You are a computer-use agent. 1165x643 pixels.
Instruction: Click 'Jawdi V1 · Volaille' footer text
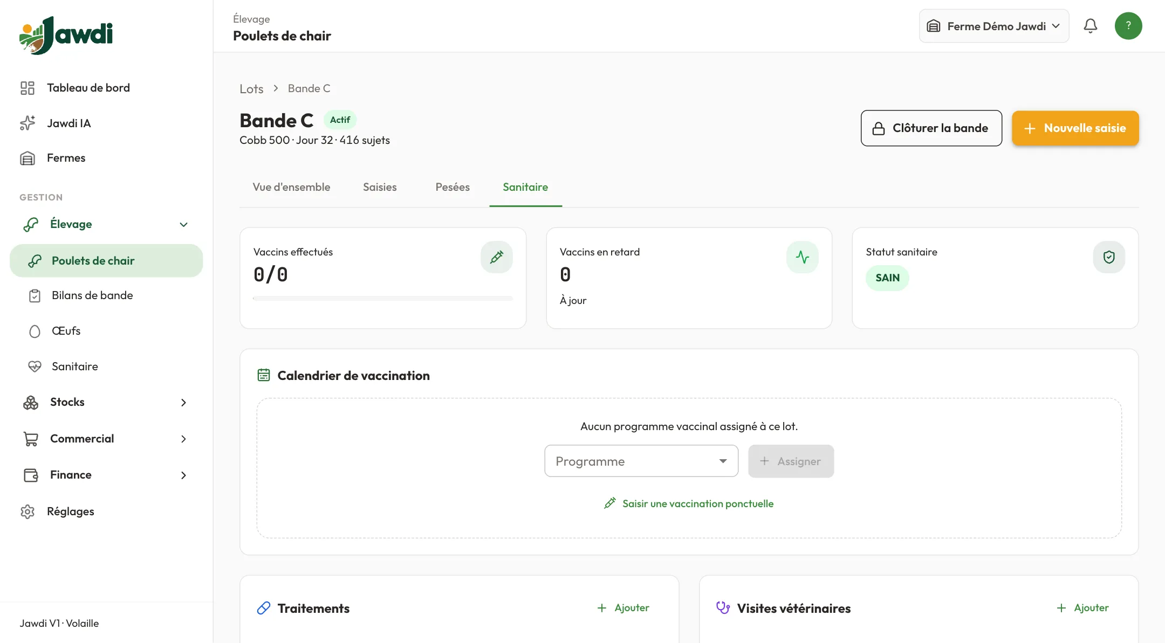click(59, 623)
